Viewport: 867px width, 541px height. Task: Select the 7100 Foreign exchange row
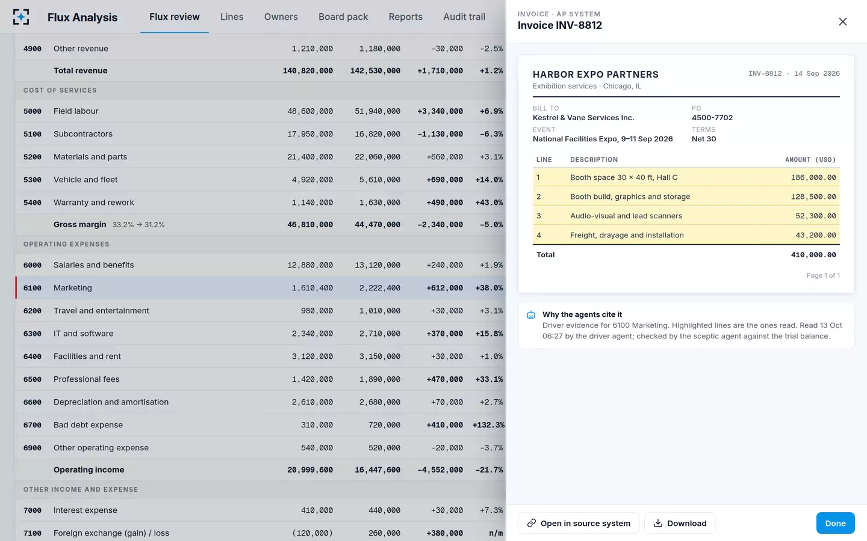click(261, 533)
